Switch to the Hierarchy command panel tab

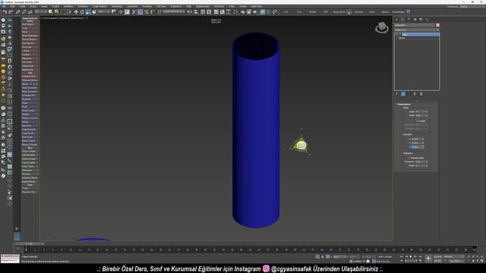point(409,20)
